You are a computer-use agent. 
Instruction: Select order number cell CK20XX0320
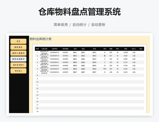click(x=54, y=59)
